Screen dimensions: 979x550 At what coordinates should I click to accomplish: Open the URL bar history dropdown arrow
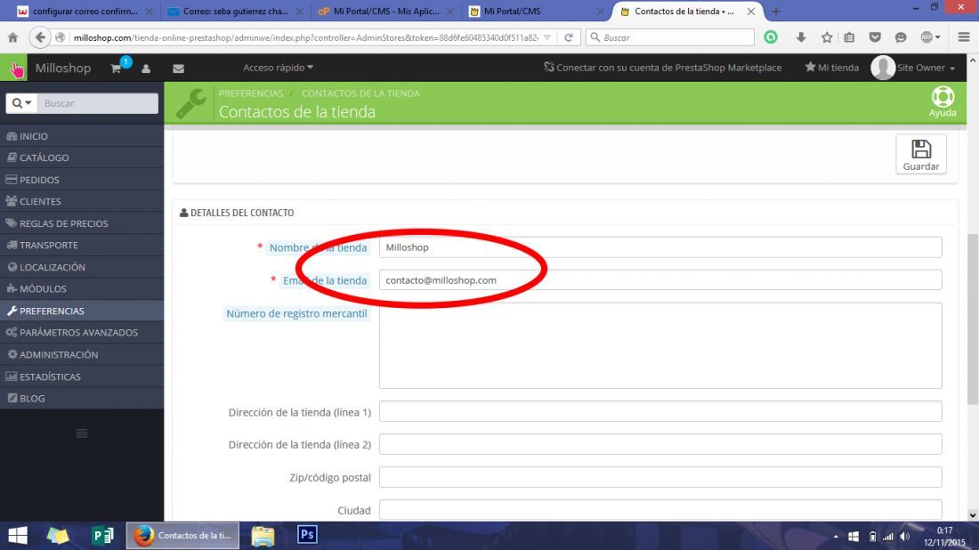547,37
